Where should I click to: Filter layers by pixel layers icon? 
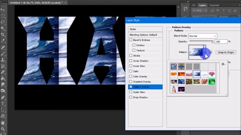212,10
